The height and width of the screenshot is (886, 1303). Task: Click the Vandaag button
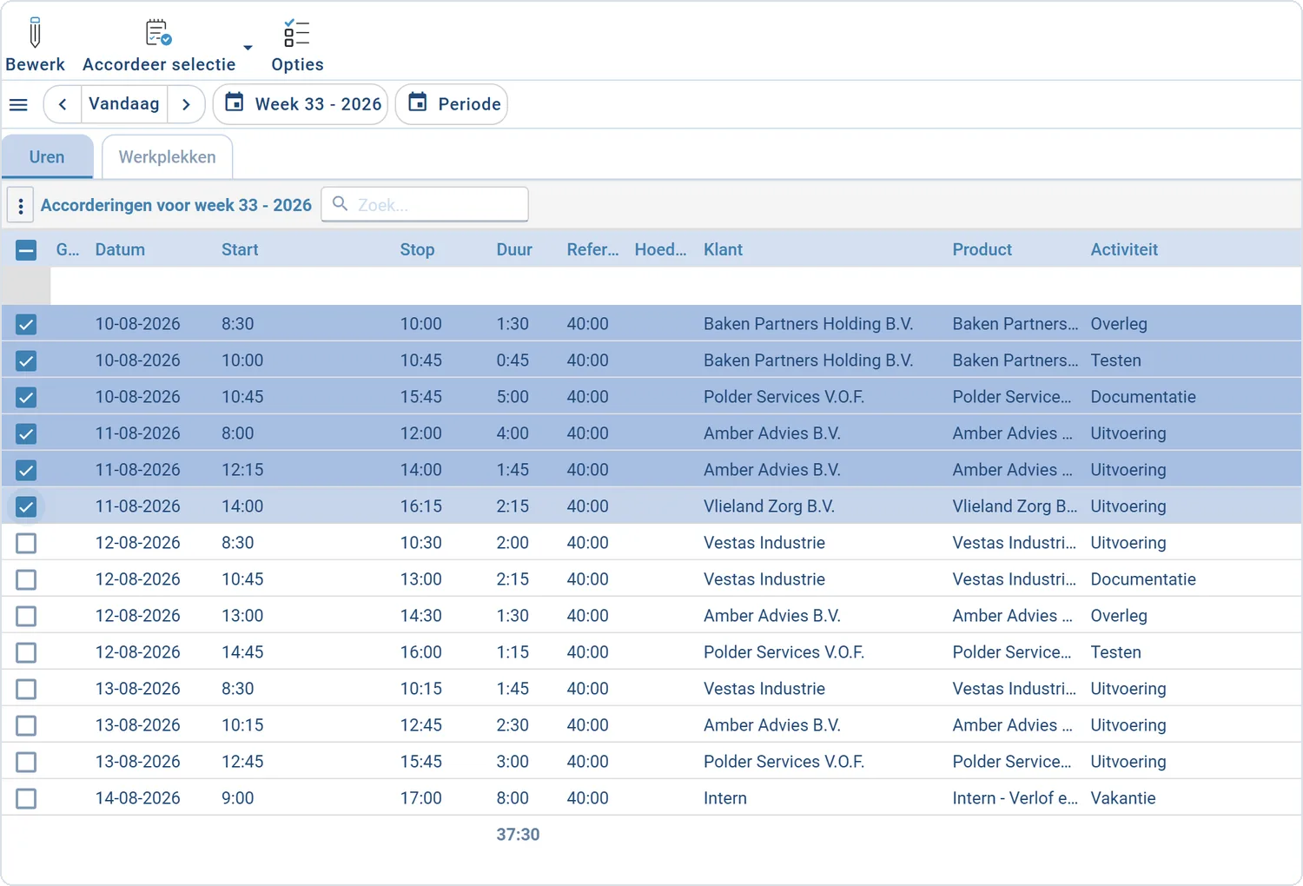click(x=124, y=104)
